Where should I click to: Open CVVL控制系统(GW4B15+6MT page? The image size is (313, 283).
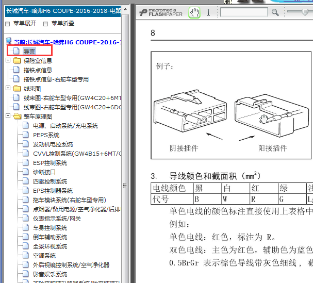[77, 154]
